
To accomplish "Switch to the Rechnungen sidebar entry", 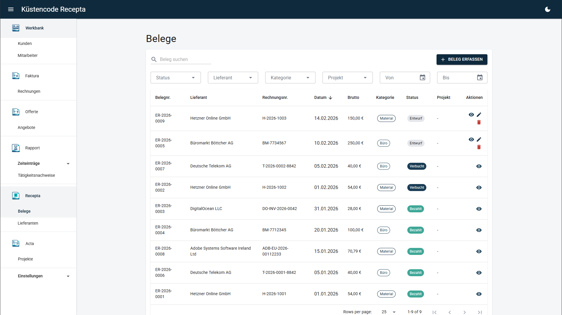I will point(29,91).
